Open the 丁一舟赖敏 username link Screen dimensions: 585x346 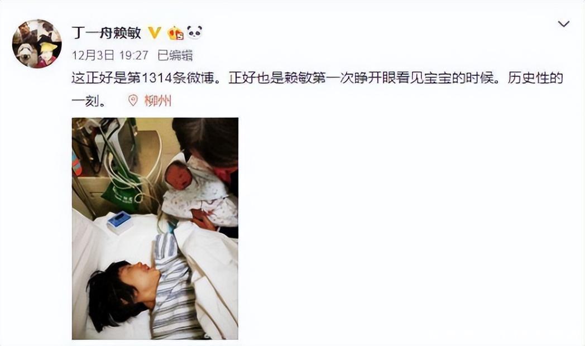(x=106, y=33)
